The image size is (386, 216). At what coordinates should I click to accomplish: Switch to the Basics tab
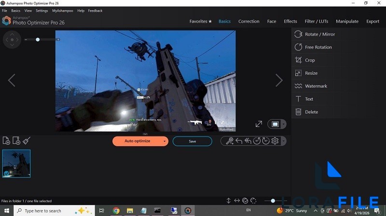coord(224,21)
